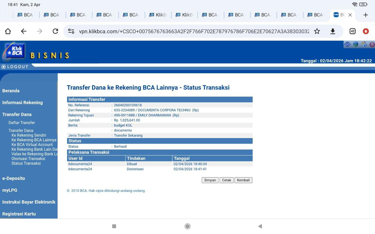Expand the Informasi Rekening sidebar menu
This screenshot has width=375, height=234.
[x=23, y=102]
